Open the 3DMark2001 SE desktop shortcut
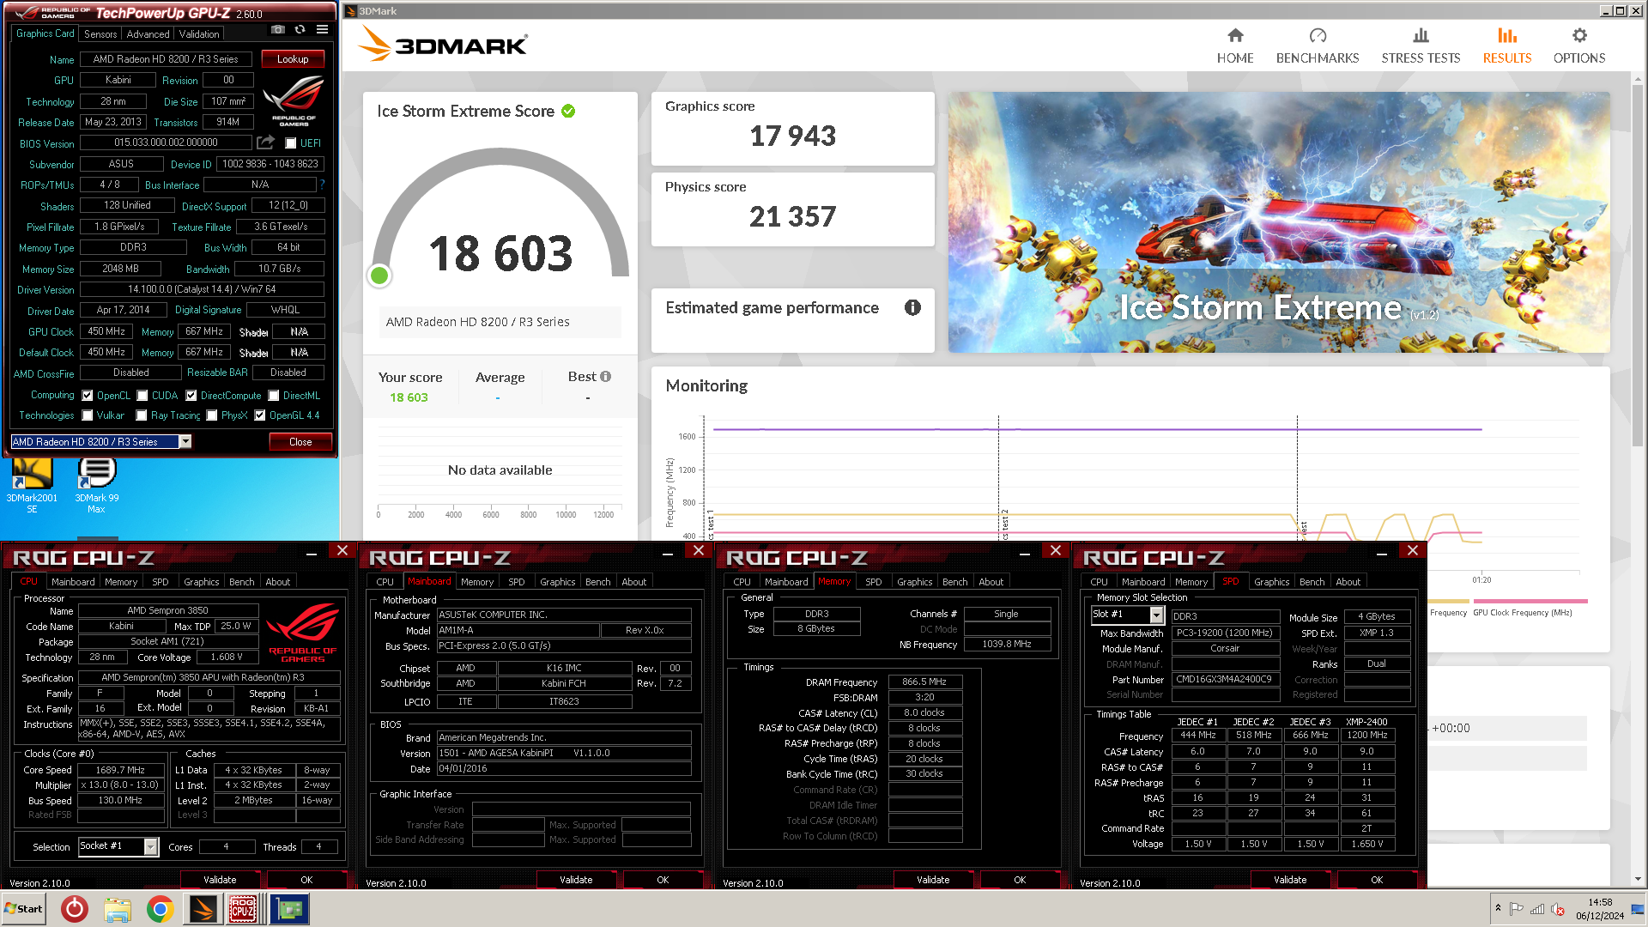This screenshot has height=927, width=1648. point(32,485)
